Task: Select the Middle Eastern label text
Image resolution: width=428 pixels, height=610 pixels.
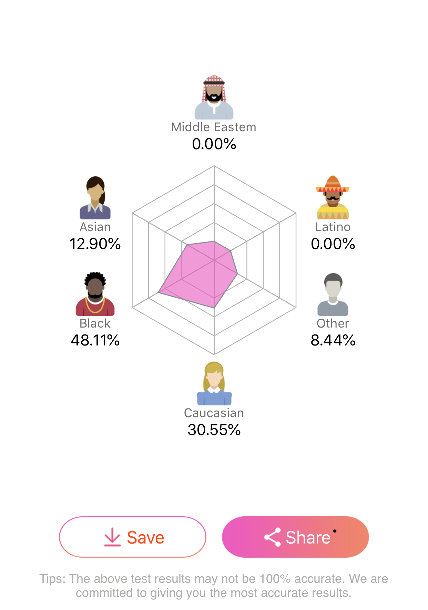Action: tap(214, 127)
